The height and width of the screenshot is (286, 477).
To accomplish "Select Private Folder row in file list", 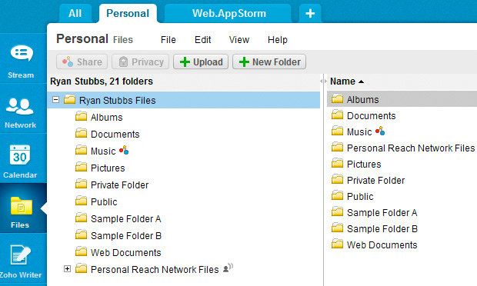I will pos(402,180).
